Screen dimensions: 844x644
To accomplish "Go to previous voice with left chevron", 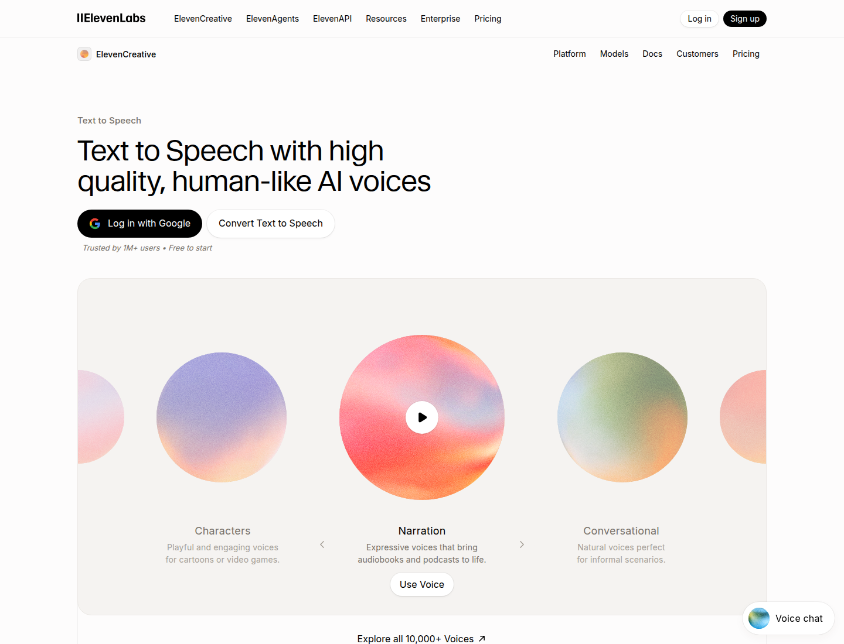I will point(322,544).
